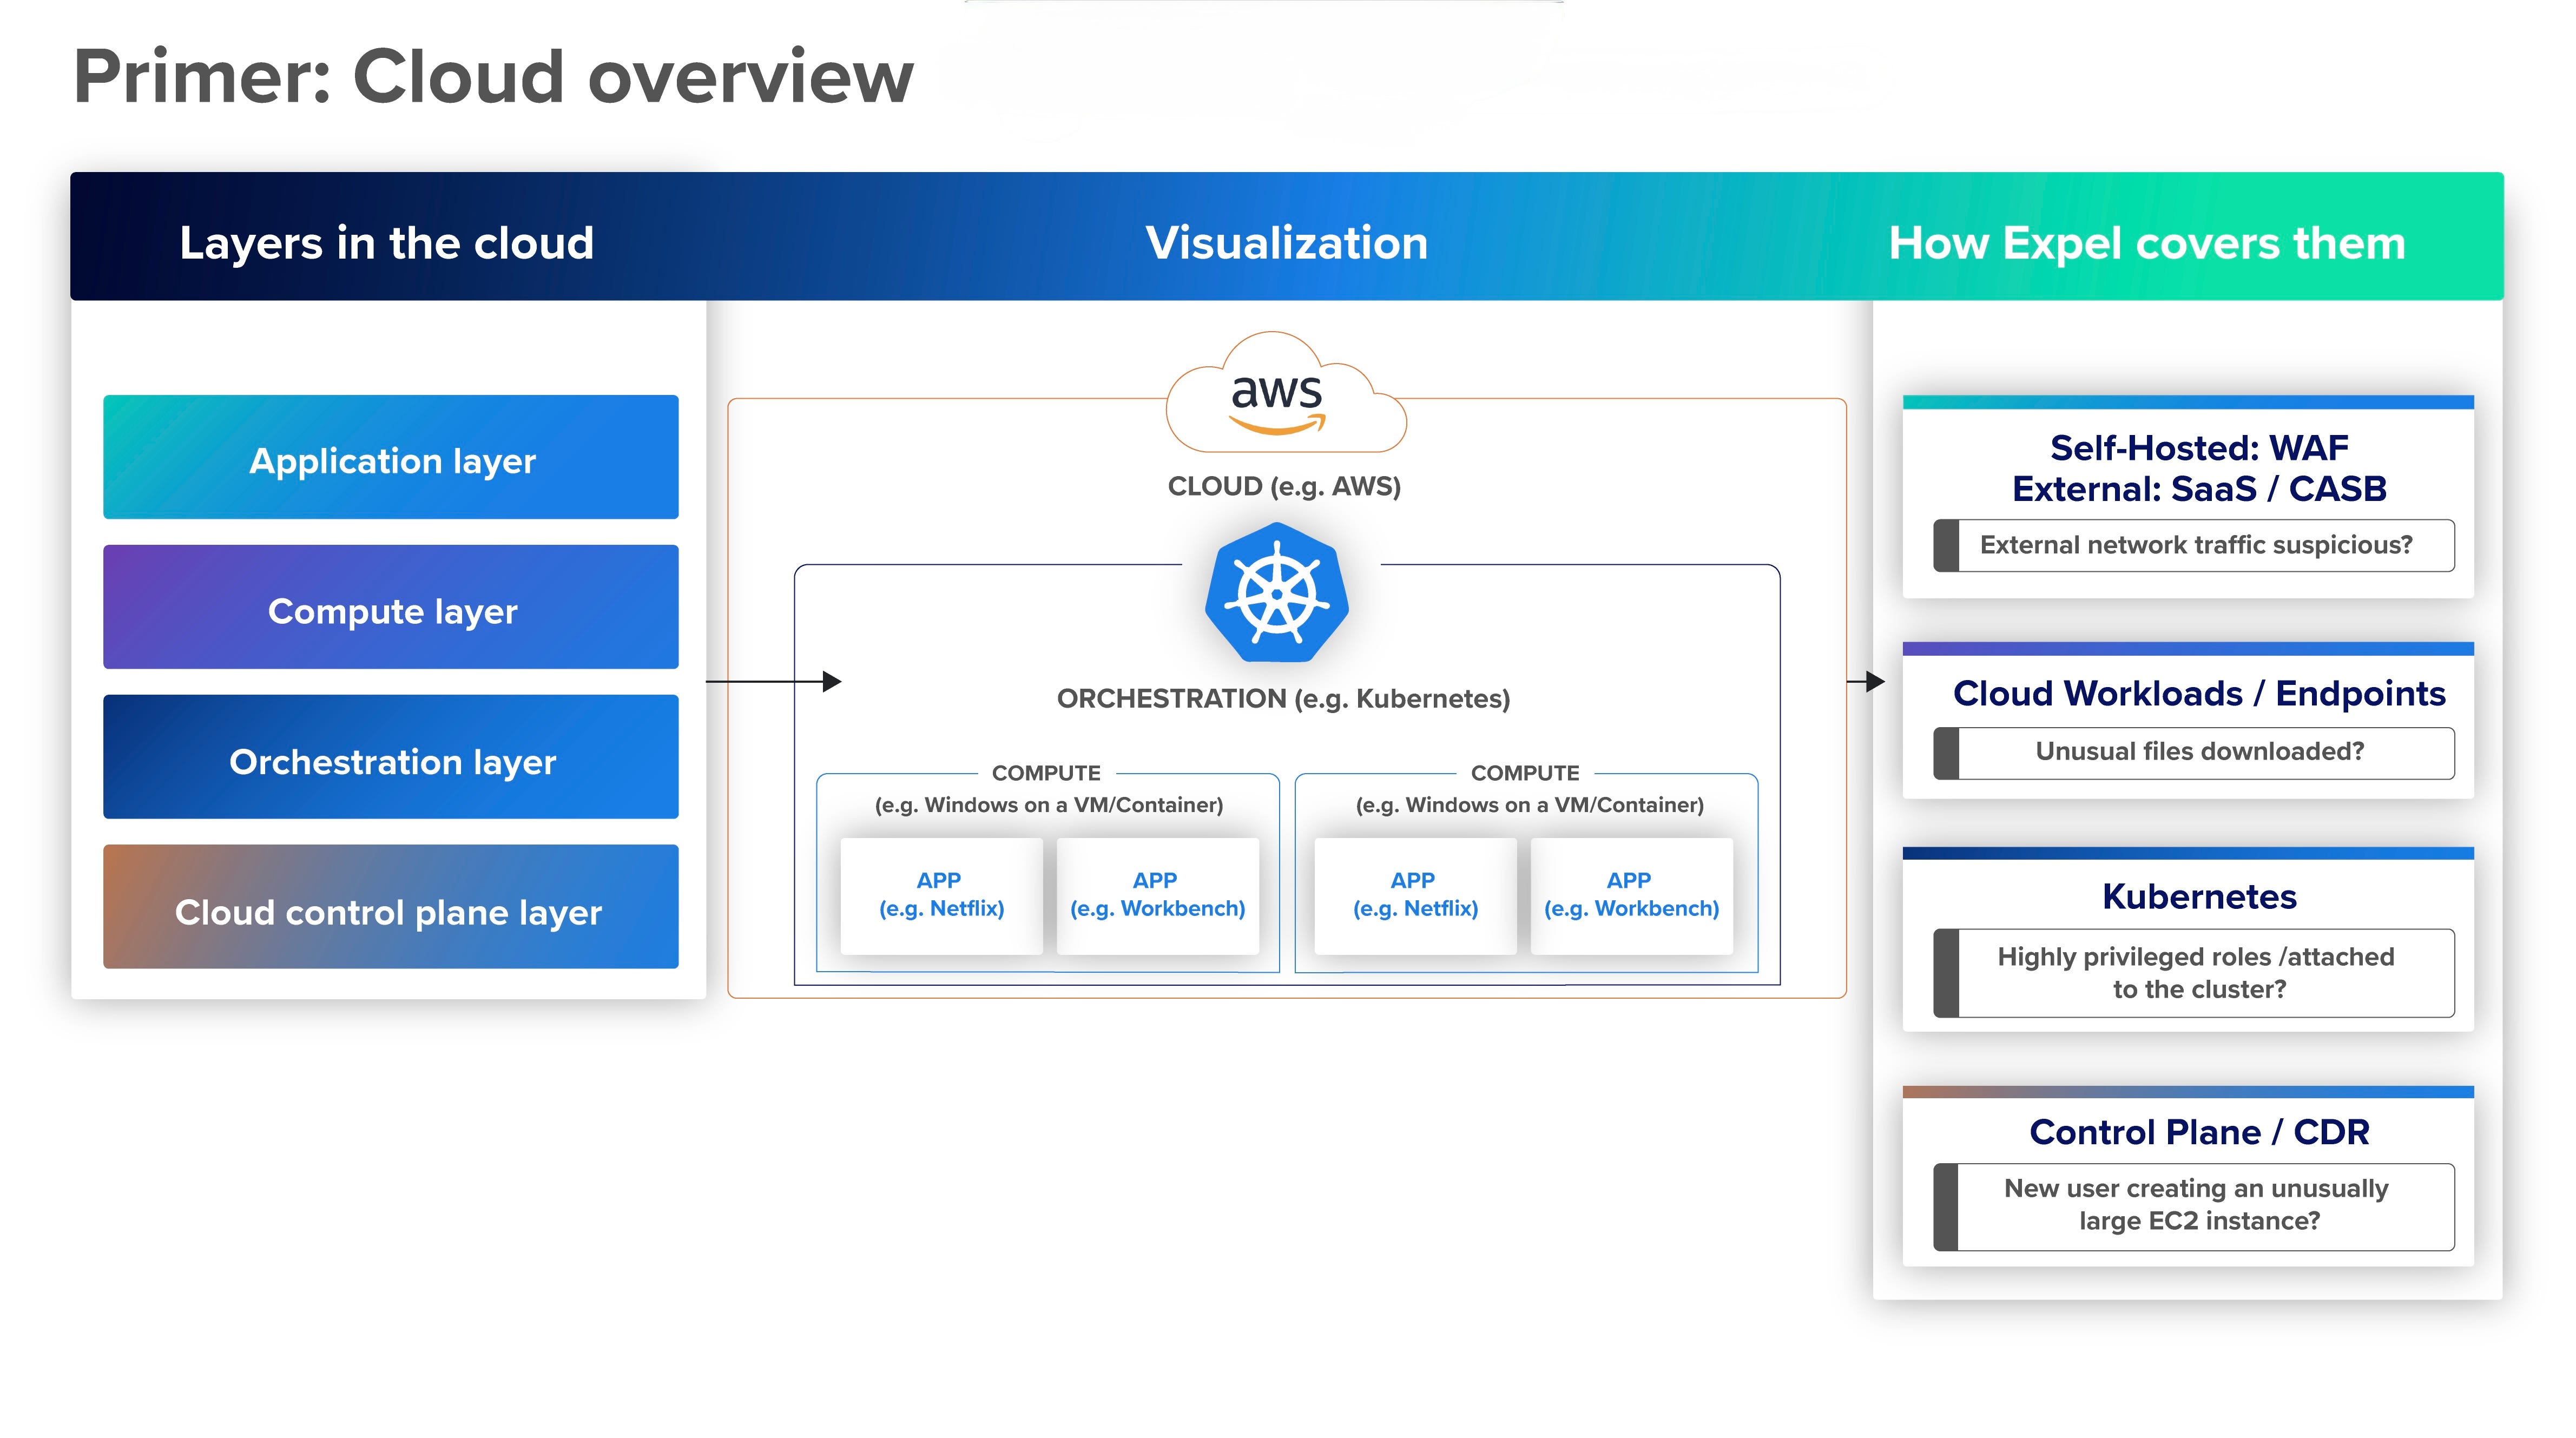This screenshot has height=1438, width=2576.
Task: Switch to the Visualization section header
Action: pyautogui.click(x=1288, y=241)
